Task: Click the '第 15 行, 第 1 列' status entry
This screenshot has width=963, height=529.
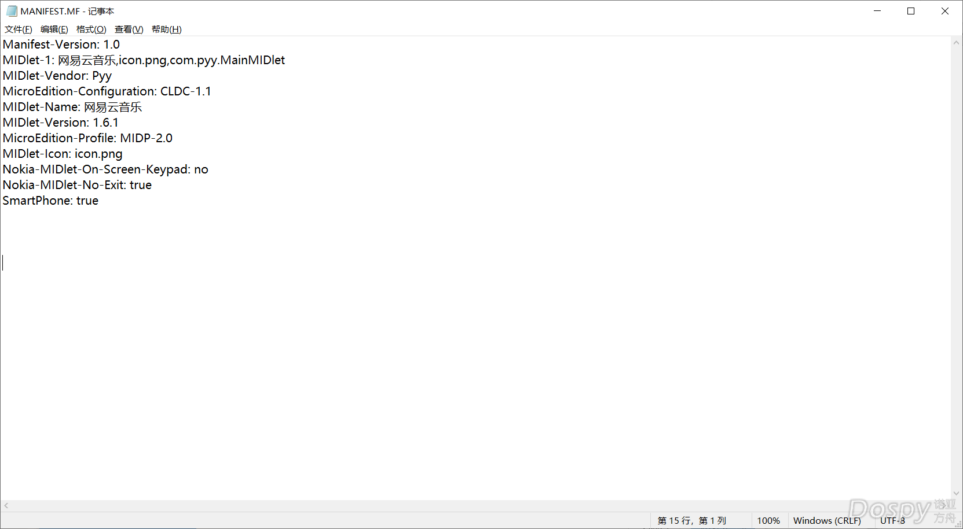Action: click(692, 520)
